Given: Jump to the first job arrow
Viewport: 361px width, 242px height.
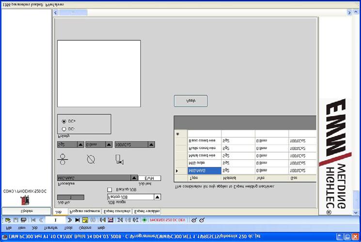Looking at the screenshot, I should 33,220.
